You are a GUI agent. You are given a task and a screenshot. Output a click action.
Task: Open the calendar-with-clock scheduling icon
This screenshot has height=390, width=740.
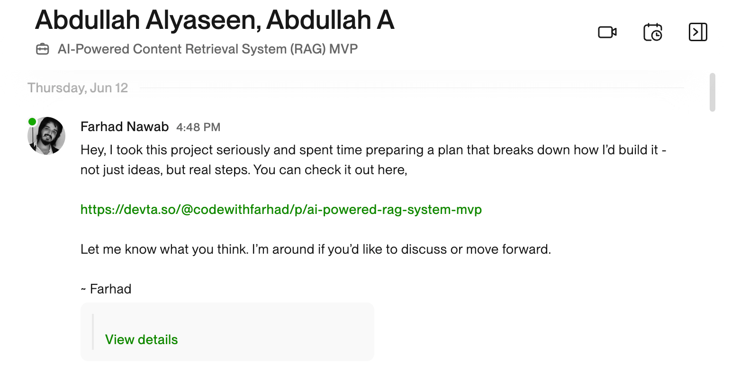tap(652, 32)
